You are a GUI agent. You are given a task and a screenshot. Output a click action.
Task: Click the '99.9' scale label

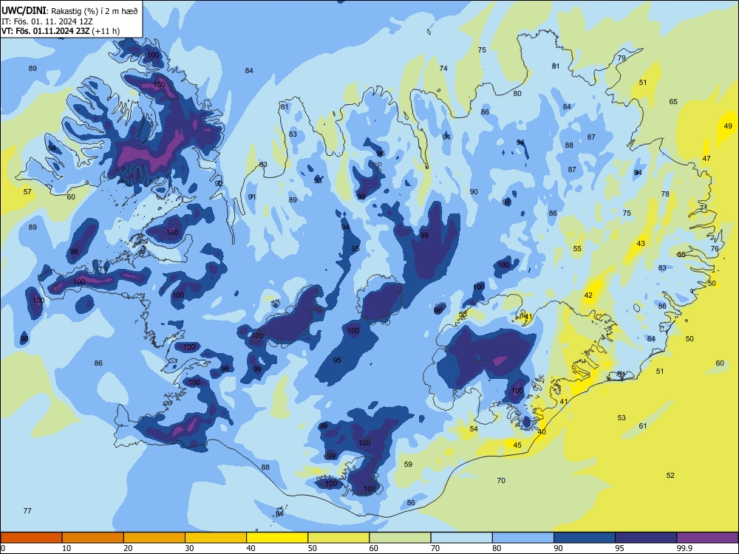[x=684, y=548]
